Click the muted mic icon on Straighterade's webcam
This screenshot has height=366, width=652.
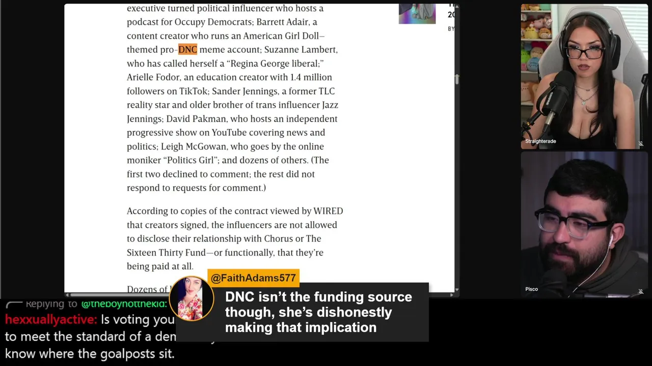[x=641, y=144]
